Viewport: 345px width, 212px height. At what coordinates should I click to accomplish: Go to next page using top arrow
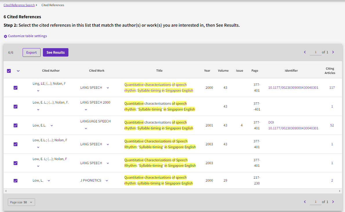[x=333, y=52]
